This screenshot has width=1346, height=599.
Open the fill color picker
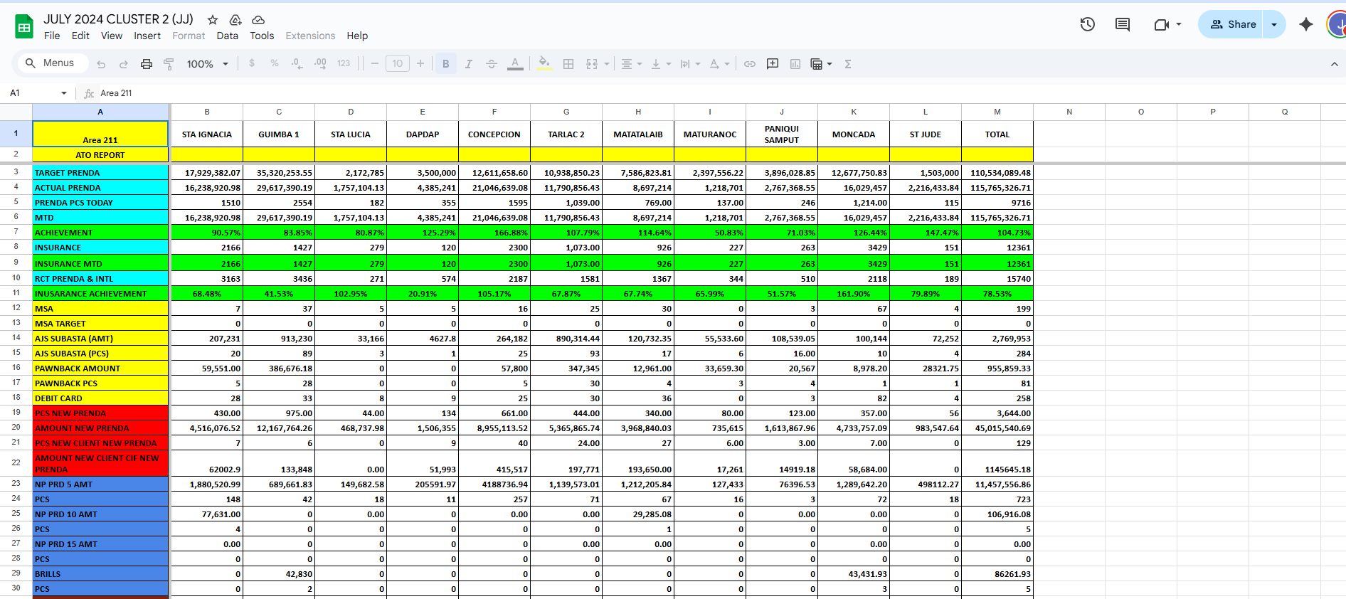pyautogui.click(x=544, y=64)
